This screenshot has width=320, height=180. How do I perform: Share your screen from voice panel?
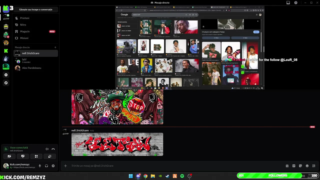(x=23, y=156)
